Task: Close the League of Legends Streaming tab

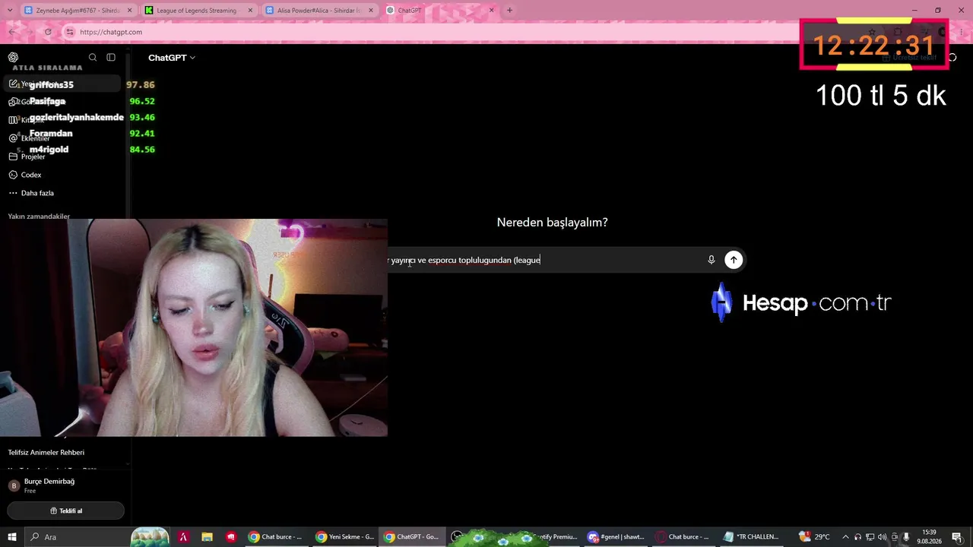Action: (249, 11)
